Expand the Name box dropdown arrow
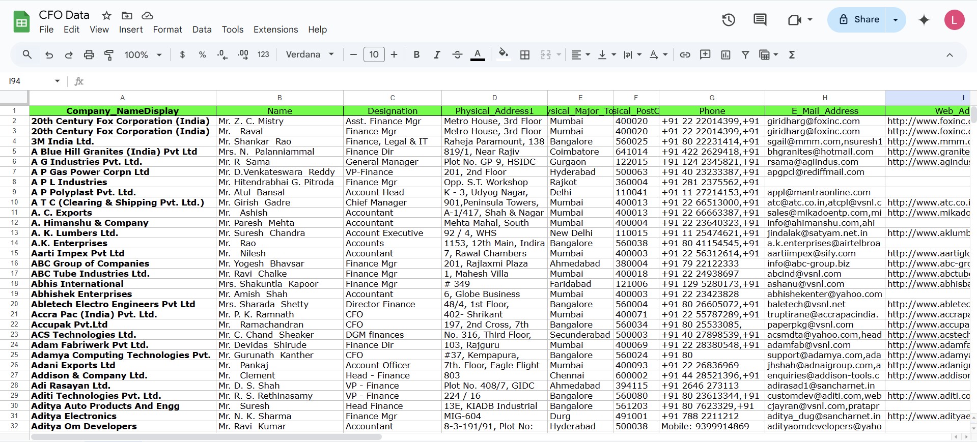977x442 pixels. [57, 81]
